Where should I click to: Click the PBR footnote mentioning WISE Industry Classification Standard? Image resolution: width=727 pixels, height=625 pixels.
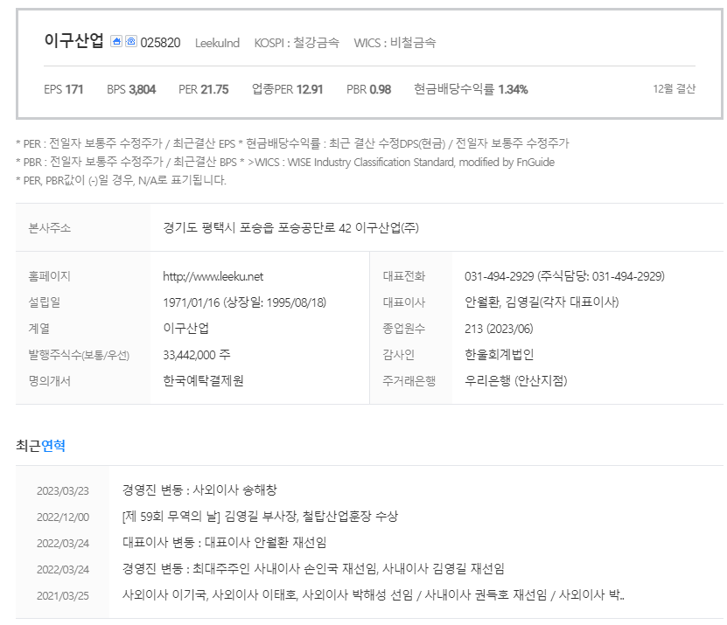pos(285,163)
